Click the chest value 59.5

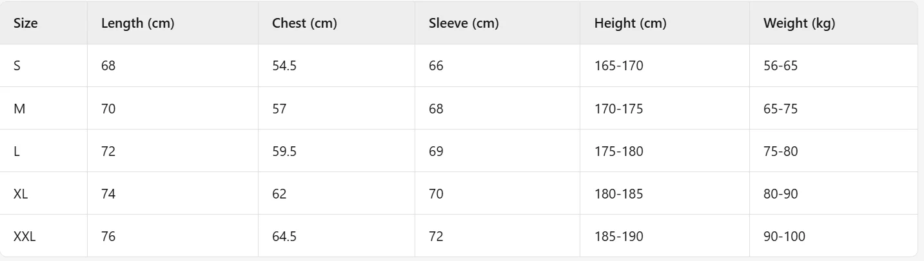pos(284,151)
